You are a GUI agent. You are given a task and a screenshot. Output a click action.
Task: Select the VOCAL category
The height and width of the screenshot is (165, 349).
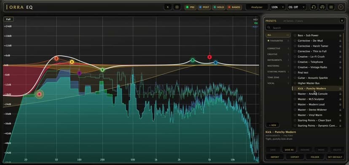point(278,83)
